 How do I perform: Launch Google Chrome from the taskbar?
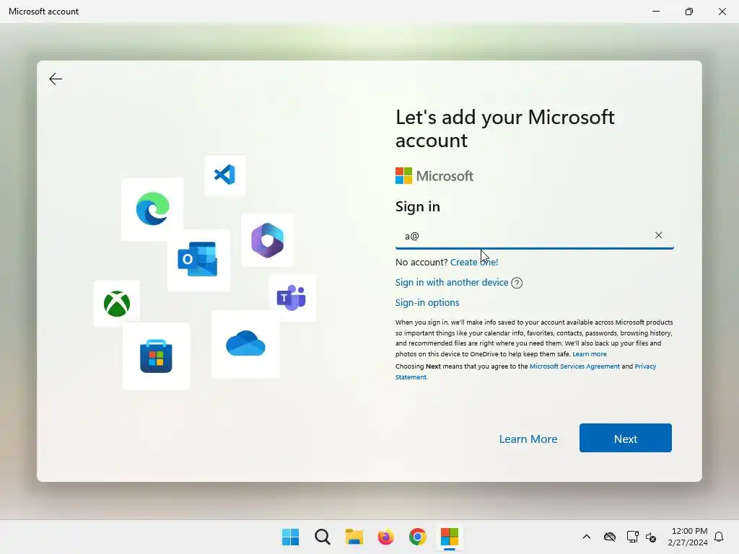[418, 537]
